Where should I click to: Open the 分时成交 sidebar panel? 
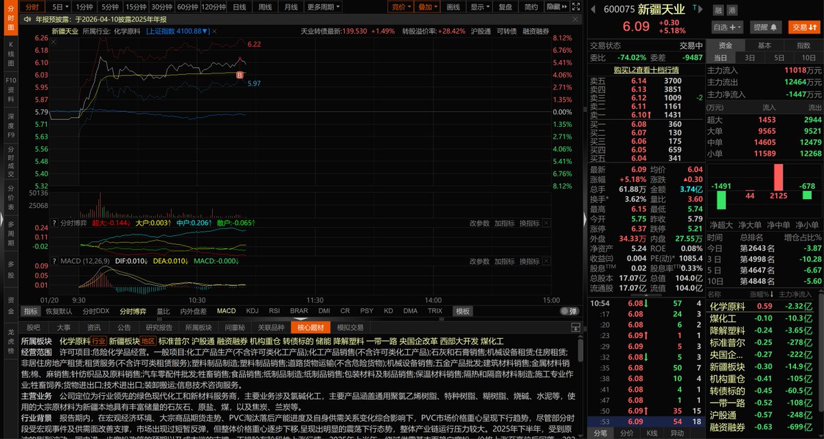pyautogui.click(x=10, y=161)
